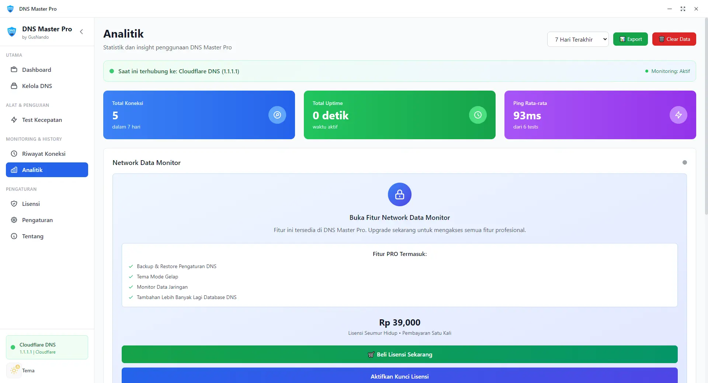Screen dimensions: 708x383
Task: Click the shield icon beside Lisensi
Action: [14, 204]
